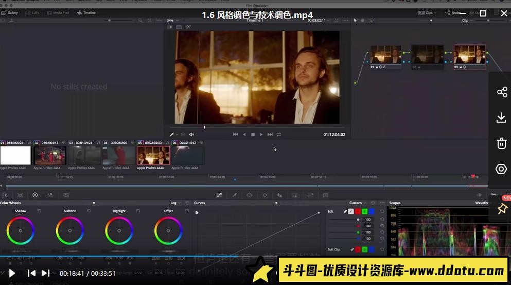Open the Qualifier eyedropper palette
This screenshot has height=285, width=511.
tap(234, 195)
